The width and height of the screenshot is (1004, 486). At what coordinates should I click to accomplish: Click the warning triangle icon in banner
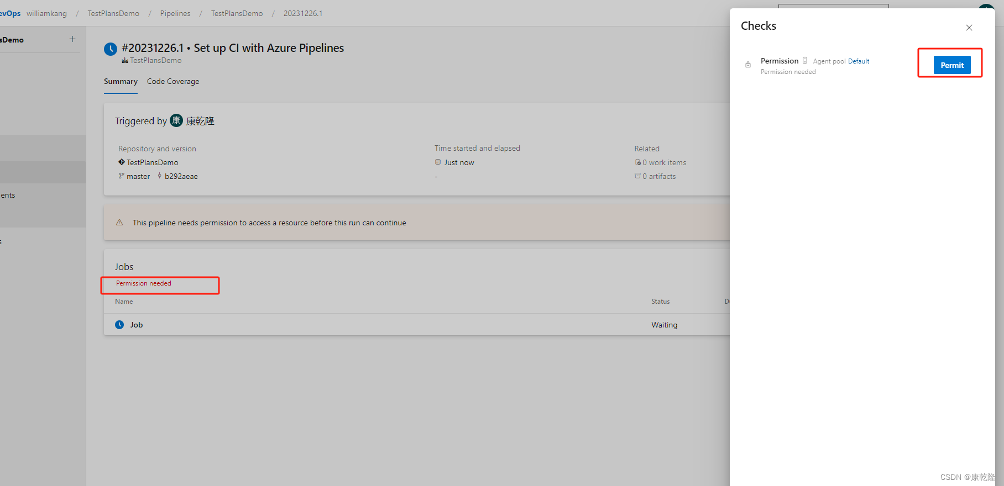coord(119,223)
